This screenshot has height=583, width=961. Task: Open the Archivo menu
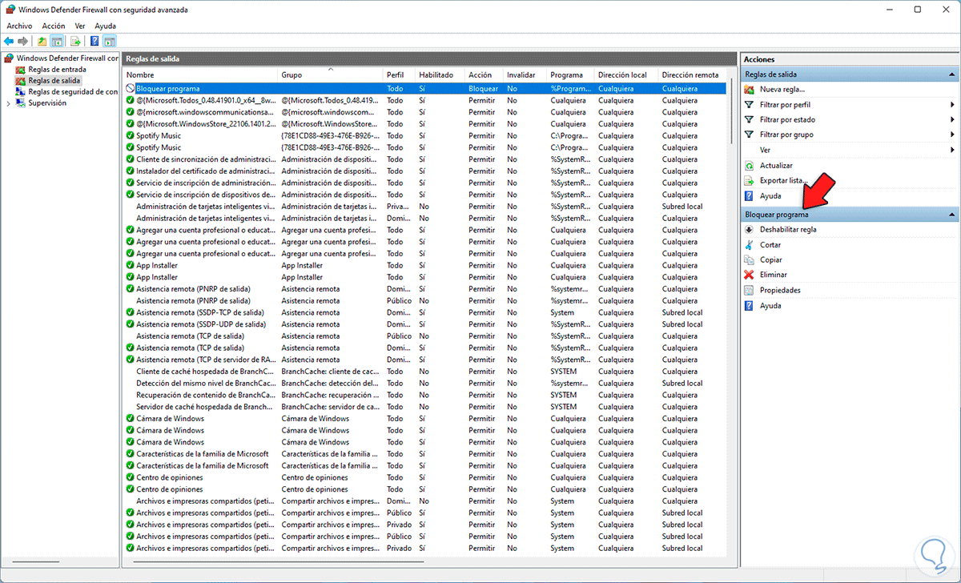coord(19,26)
